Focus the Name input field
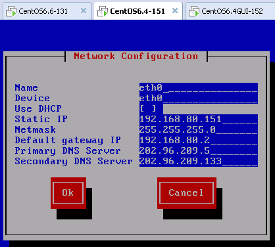This screenshot has width=275, height=247. 199,88
